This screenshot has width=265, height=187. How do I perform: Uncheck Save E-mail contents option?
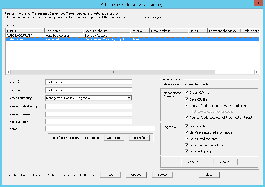[x=187, y=139]
